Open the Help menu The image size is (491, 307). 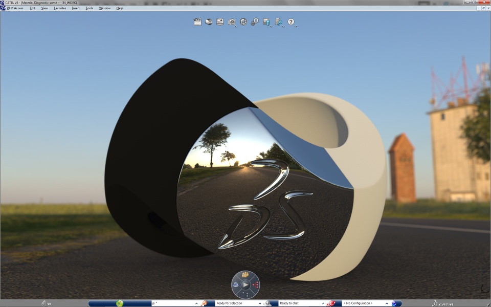(120, 8)
